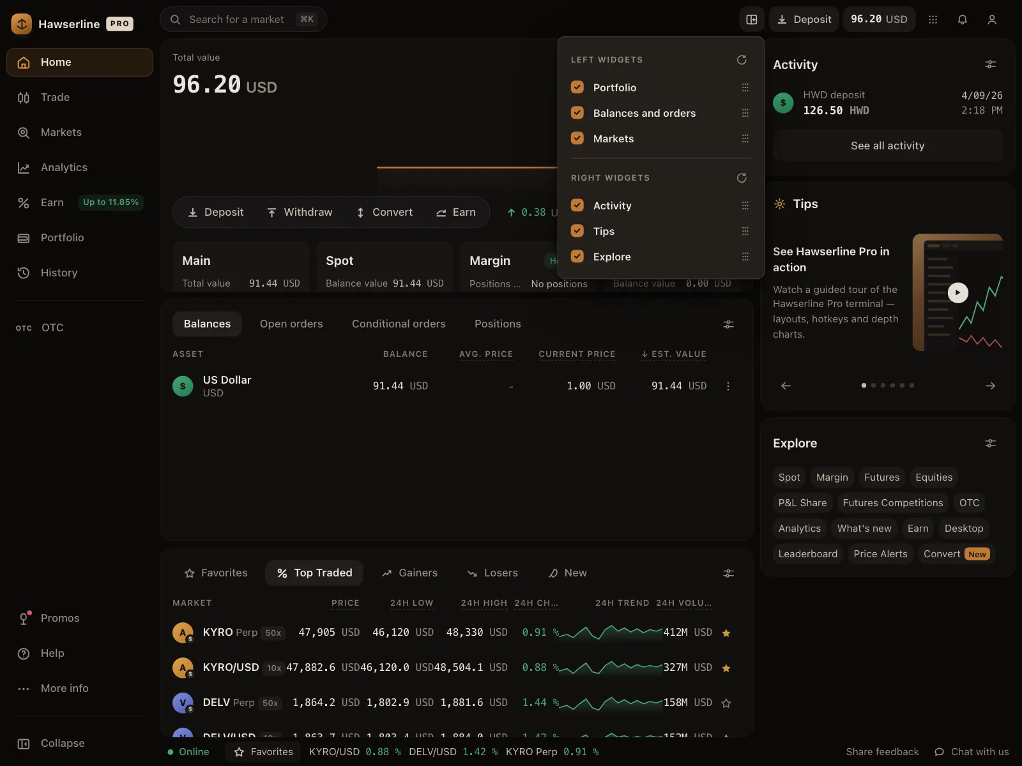
Task: Select the first tip carousel dot
Action: pyautogui.click(x=864, y=386)
